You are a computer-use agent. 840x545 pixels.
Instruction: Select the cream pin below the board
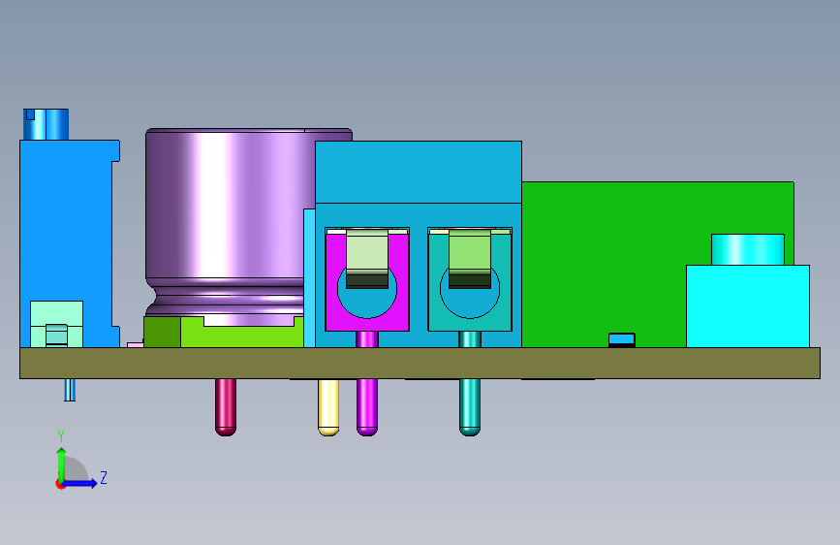pyautogui.click(x=328, y=406)
